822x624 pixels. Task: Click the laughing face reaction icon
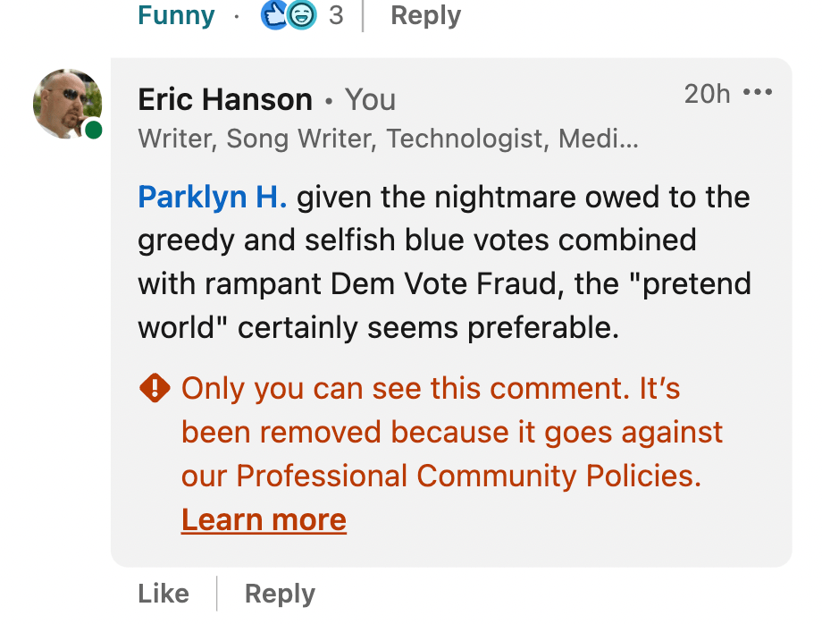point(301,15)
